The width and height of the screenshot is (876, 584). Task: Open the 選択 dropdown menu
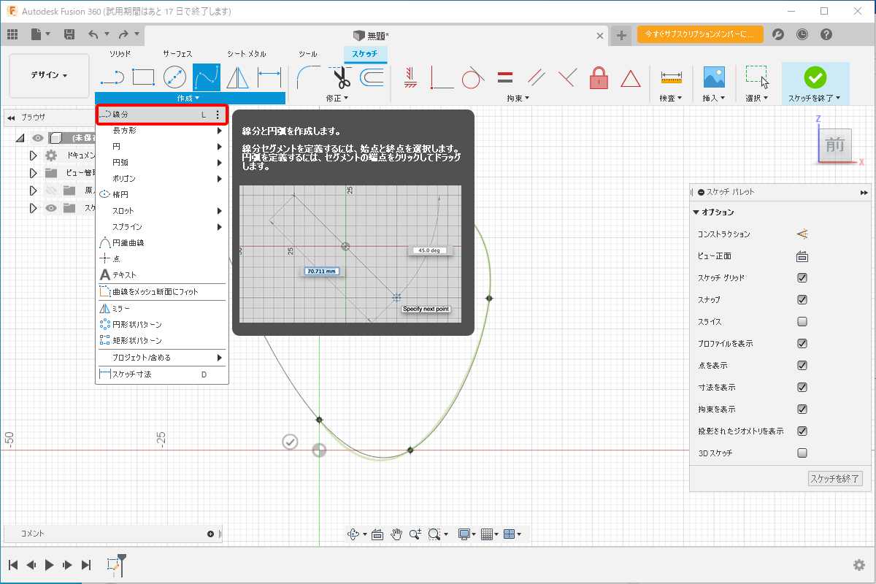tap(757, 98)
